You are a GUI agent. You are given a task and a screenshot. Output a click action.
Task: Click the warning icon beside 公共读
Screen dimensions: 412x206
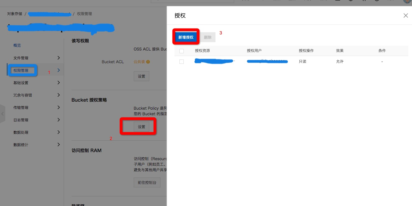pyautogui.click(x=148, y=62)
